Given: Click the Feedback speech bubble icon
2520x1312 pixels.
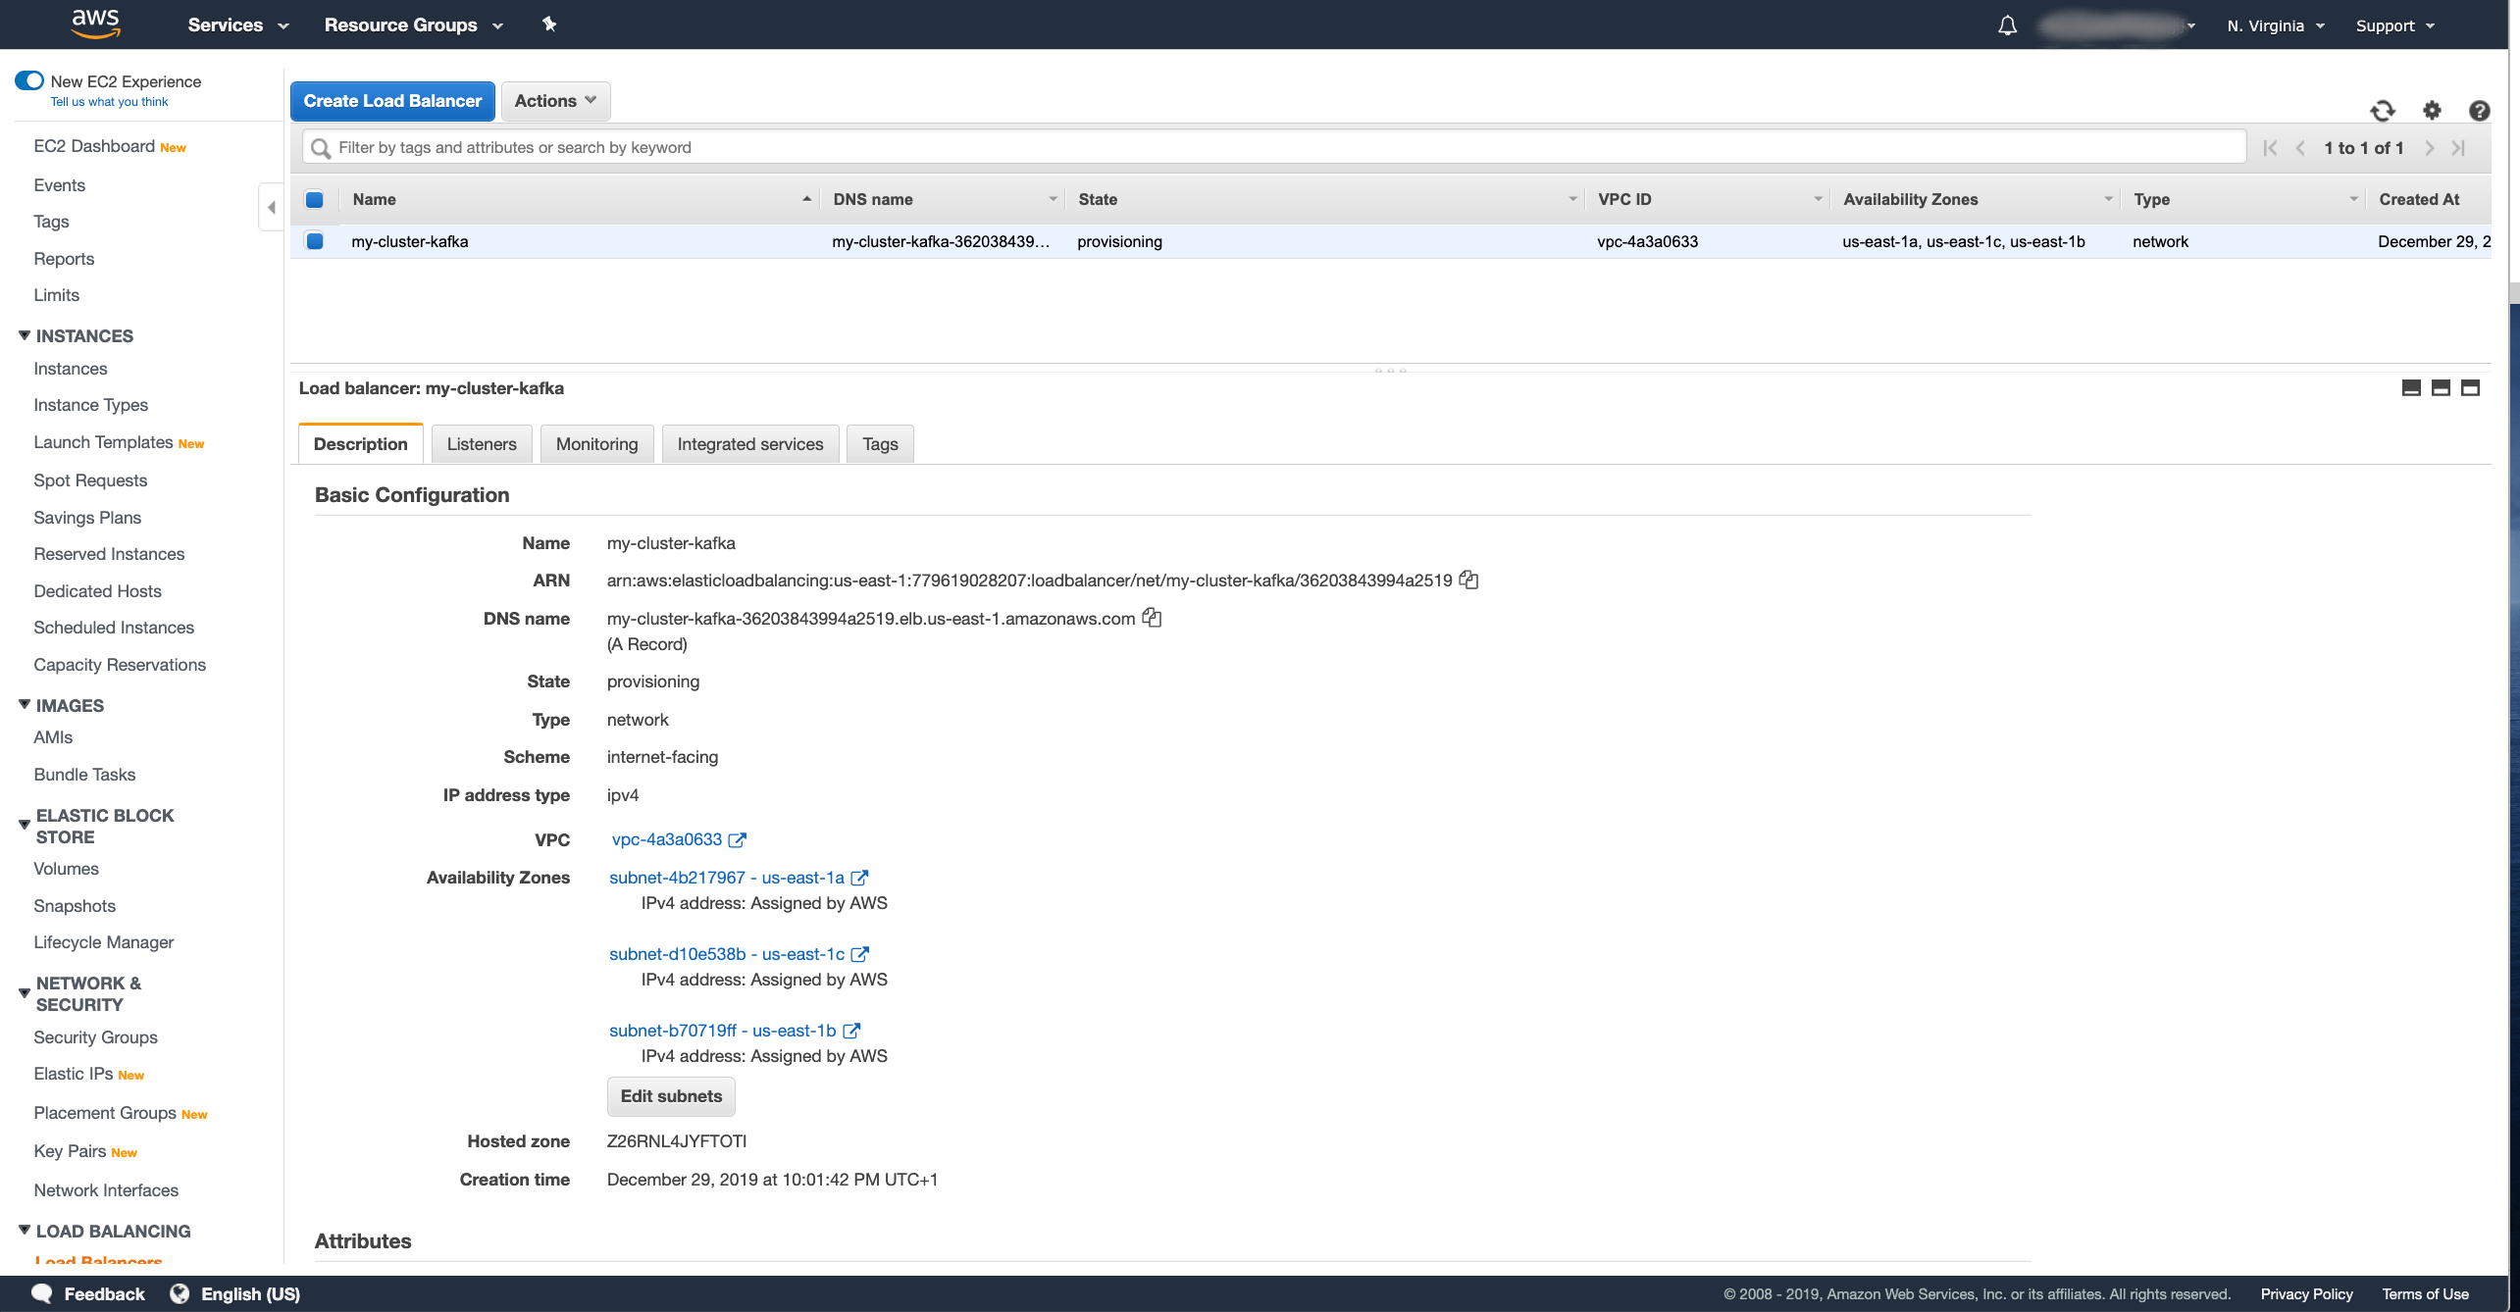Looking at the screenshot, I should pyautogui.click(x=42, y=1293).
